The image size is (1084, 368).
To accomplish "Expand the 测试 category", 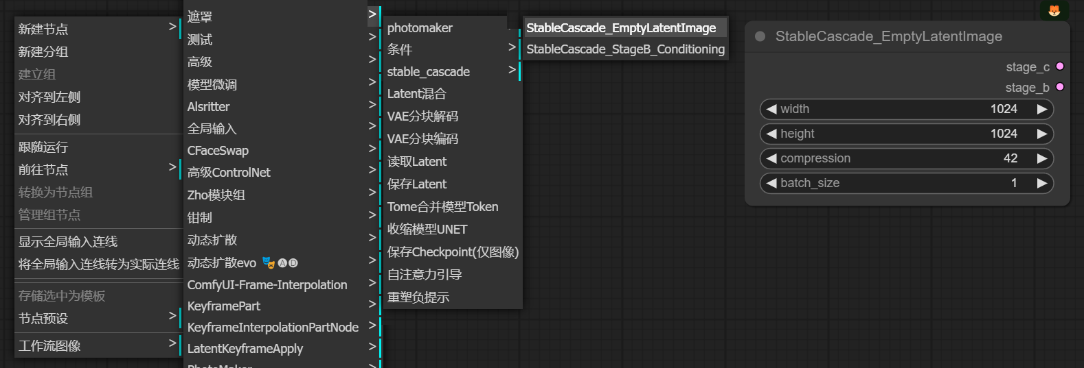I will tap(282, 39).
